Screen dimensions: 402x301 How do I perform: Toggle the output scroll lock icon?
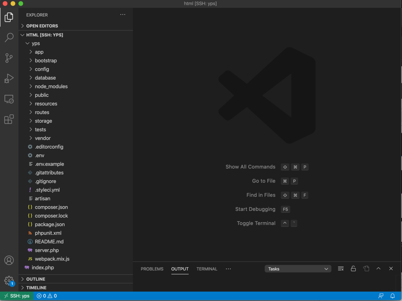coord(353,269)
